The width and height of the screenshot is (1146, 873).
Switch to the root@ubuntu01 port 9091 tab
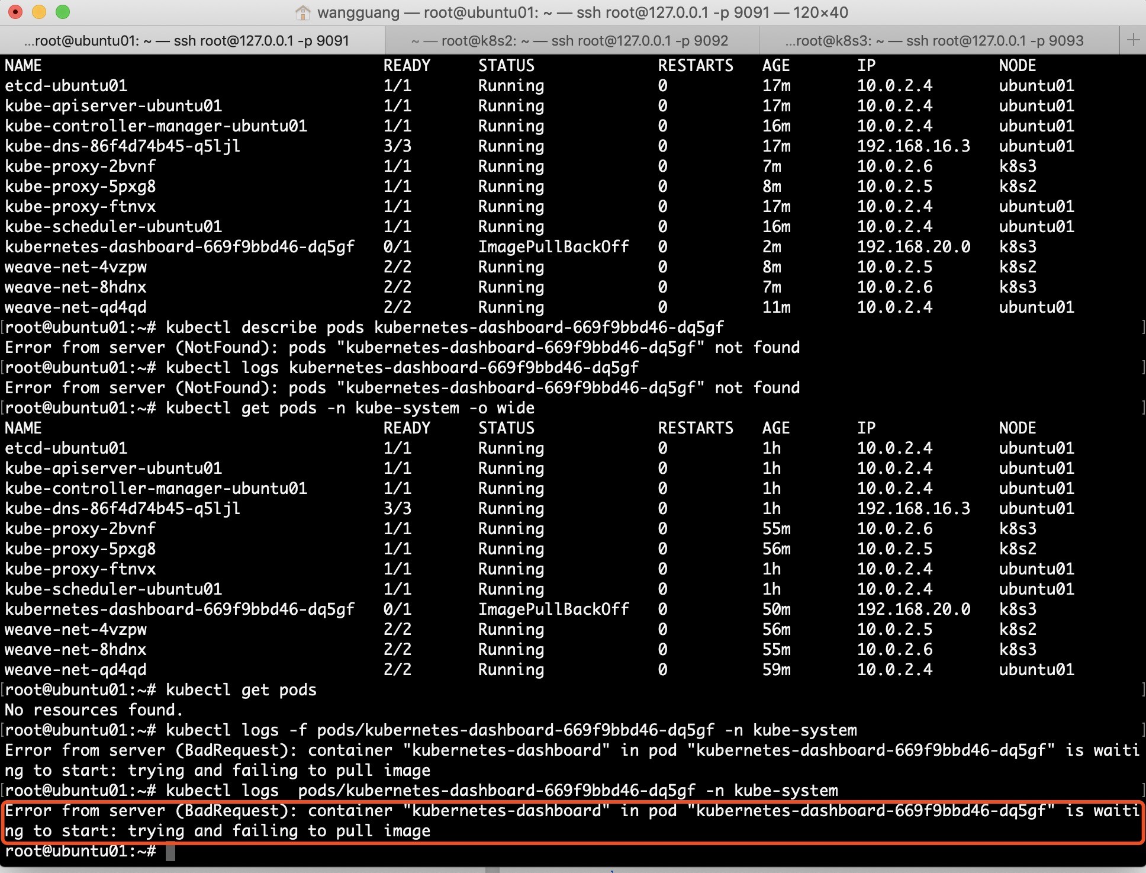tap(192, 40)
